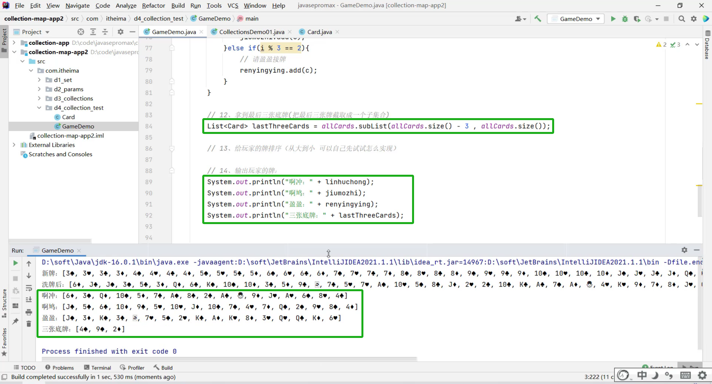The image size is (712, 384).
Task: Collapse the d4_collection_test package
Action: 39,108
